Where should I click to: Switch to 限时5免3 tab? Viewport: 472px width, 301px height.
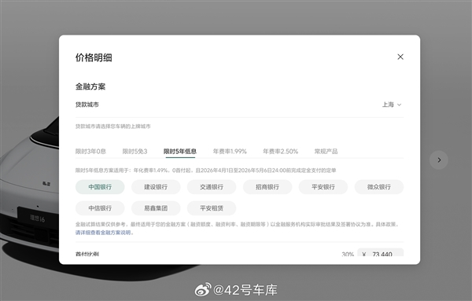[135, 151]
